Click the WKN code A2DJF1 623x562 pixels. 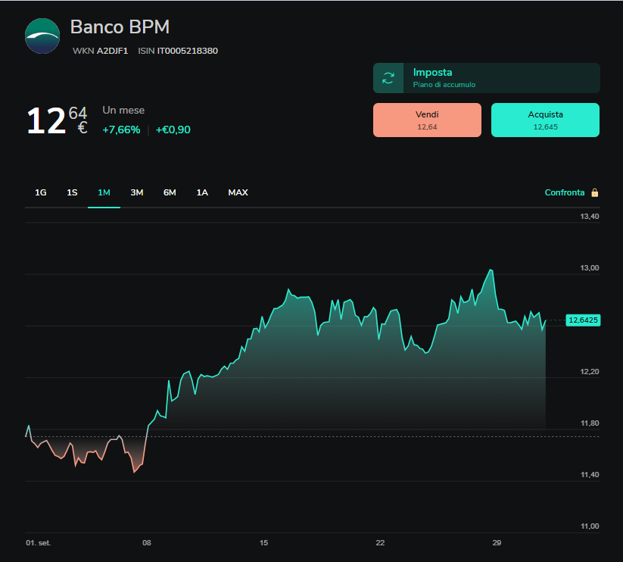(113, 51)
